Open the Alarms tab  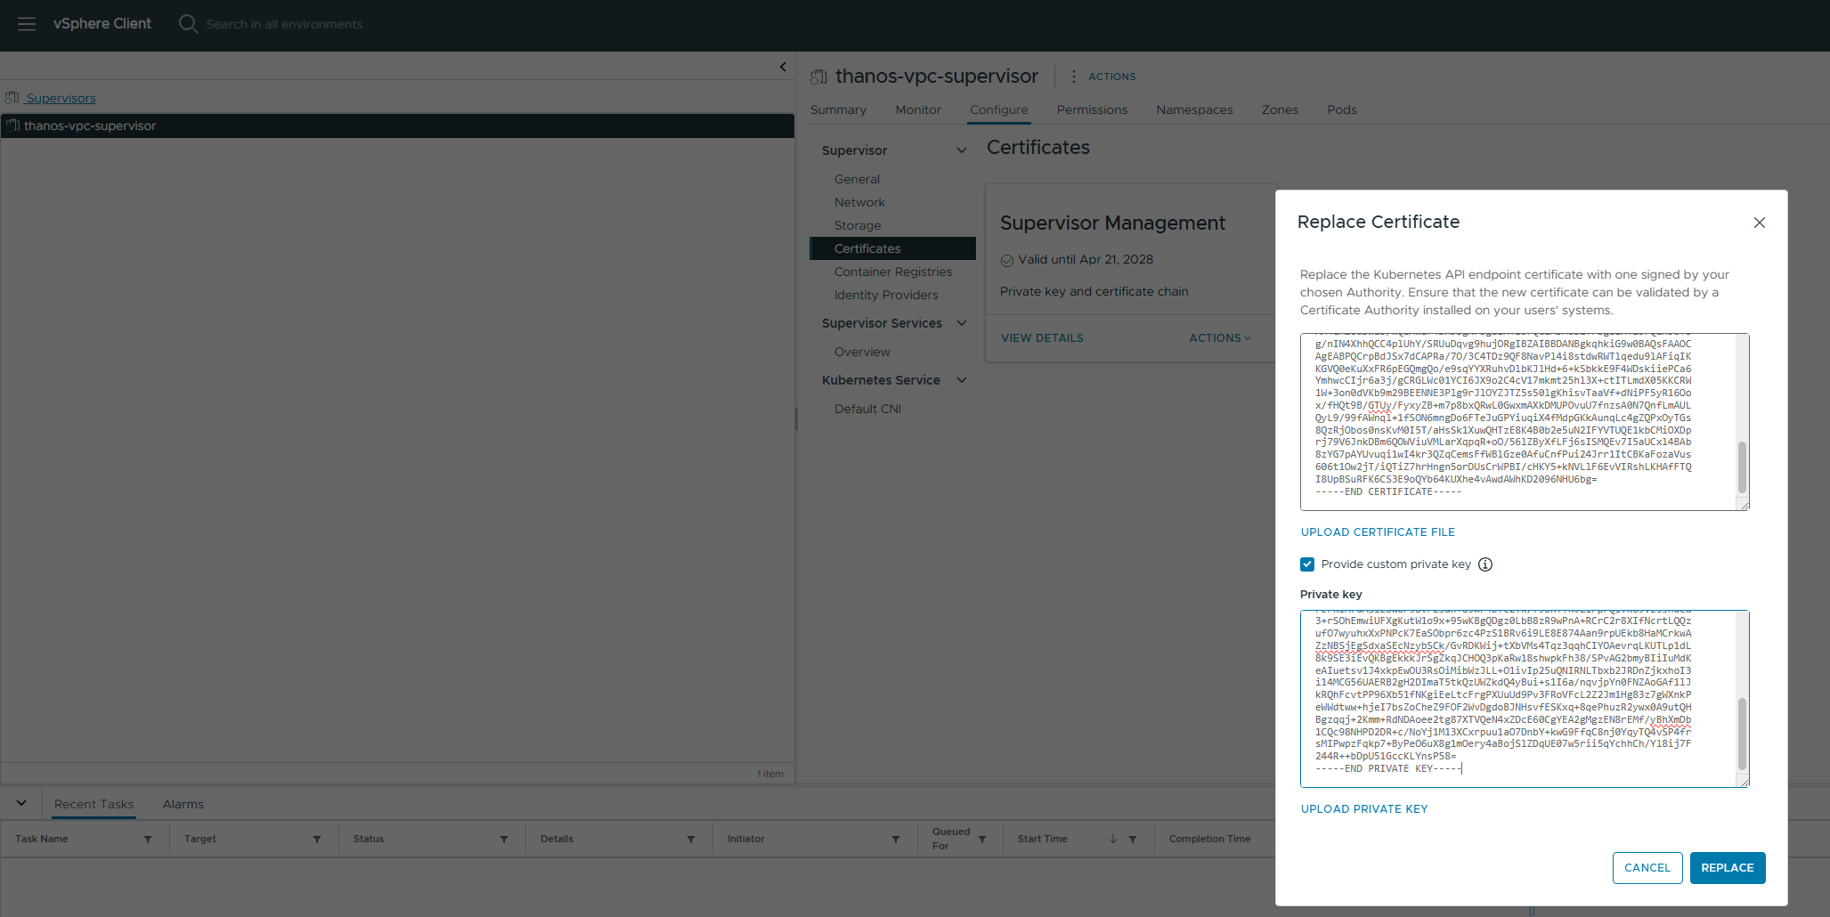183,805
